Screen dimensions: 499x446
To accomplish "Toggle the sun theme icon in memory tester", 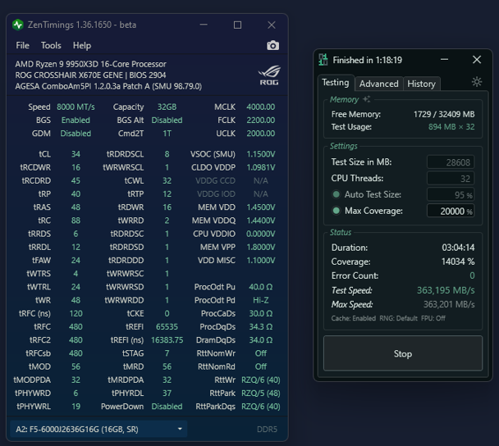I will point(477,82).
